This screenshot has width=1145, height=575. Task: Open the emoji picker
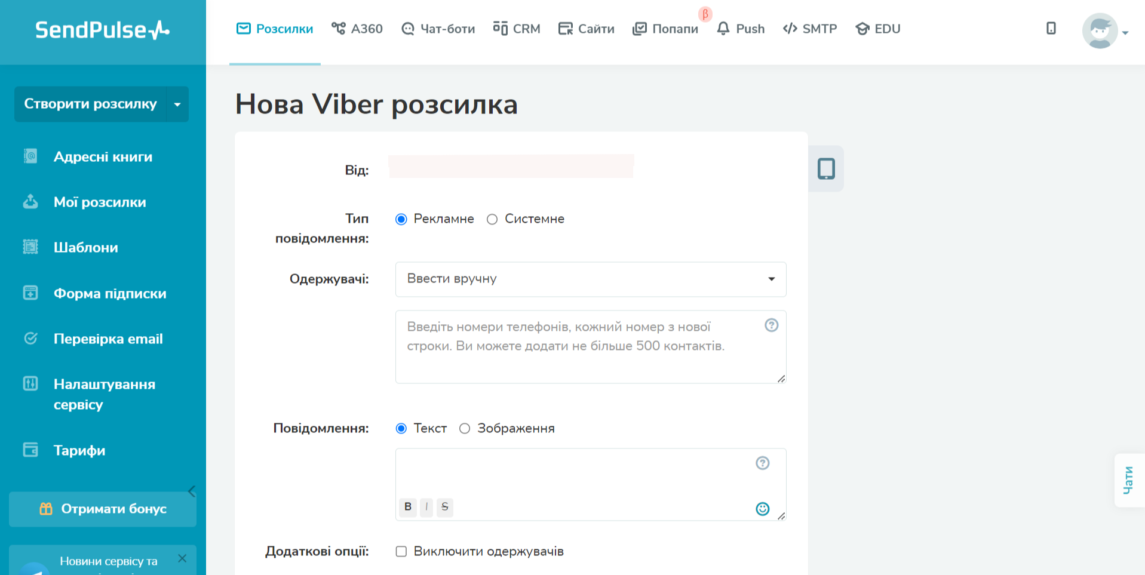point(763,509)
